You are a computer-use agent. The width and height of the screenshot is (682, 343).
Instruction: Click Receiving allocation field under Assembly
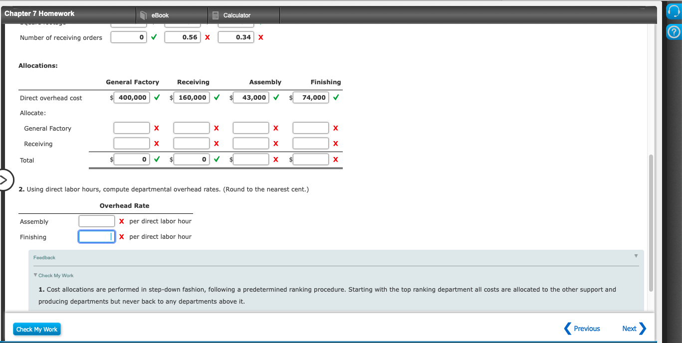[251, 144]
